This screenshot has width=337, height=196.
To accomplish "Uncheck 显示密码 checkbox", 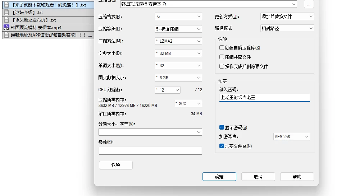I will click(x=222, y=127).
